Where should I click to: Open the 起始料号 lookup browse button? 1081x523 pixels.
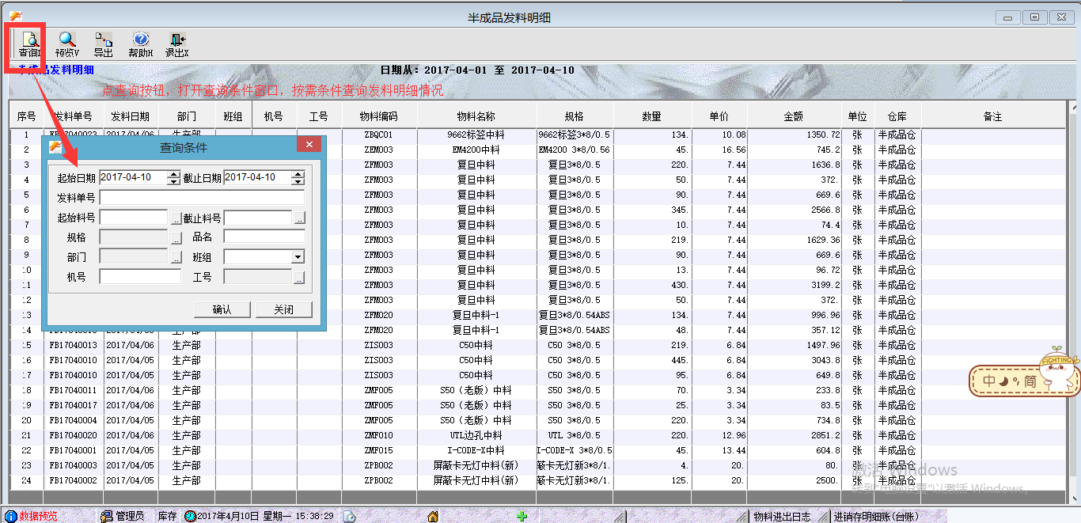[x=176, y=218]
